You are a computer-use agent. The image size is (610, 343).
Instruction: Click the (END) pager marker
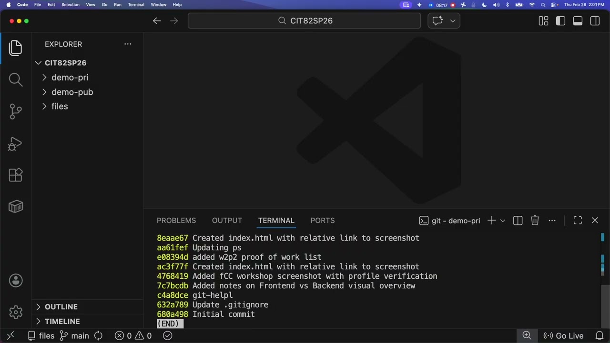[x=170, y=324]
